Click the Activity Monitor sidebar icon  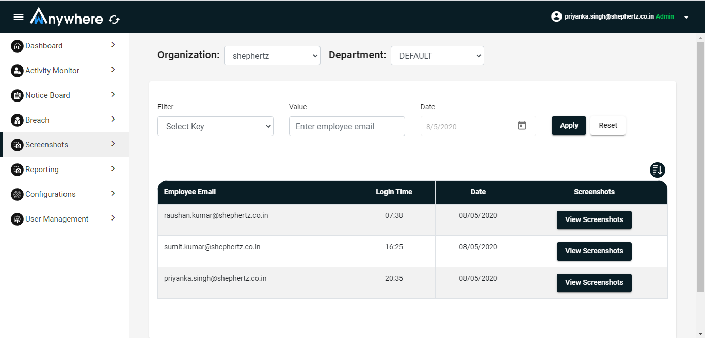click(17, 71)
